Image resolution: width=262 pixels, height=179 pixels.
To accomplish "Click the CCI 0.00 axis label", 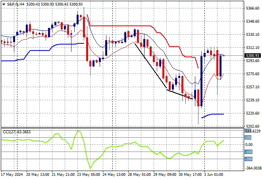I will coord(249,145).
